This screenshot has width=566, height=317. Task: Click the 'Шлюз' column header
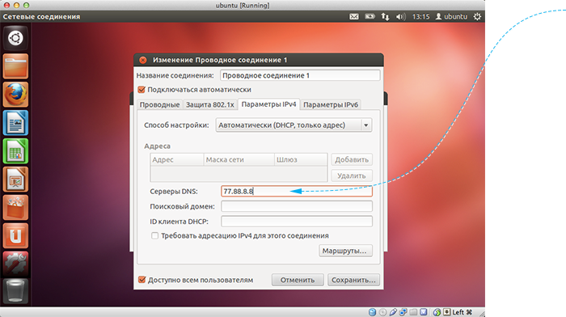[x=301, y=159]
